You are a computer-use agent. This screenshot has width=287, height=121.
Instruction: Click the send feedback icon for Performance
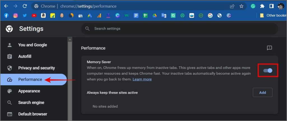pos(269,48)
